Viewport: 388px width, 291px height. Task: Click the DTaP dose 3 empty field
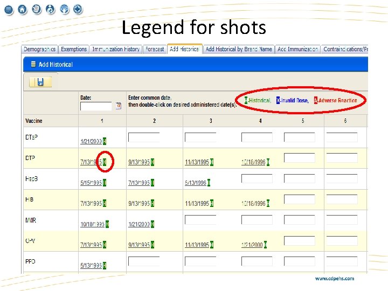[x=200, y=137]
